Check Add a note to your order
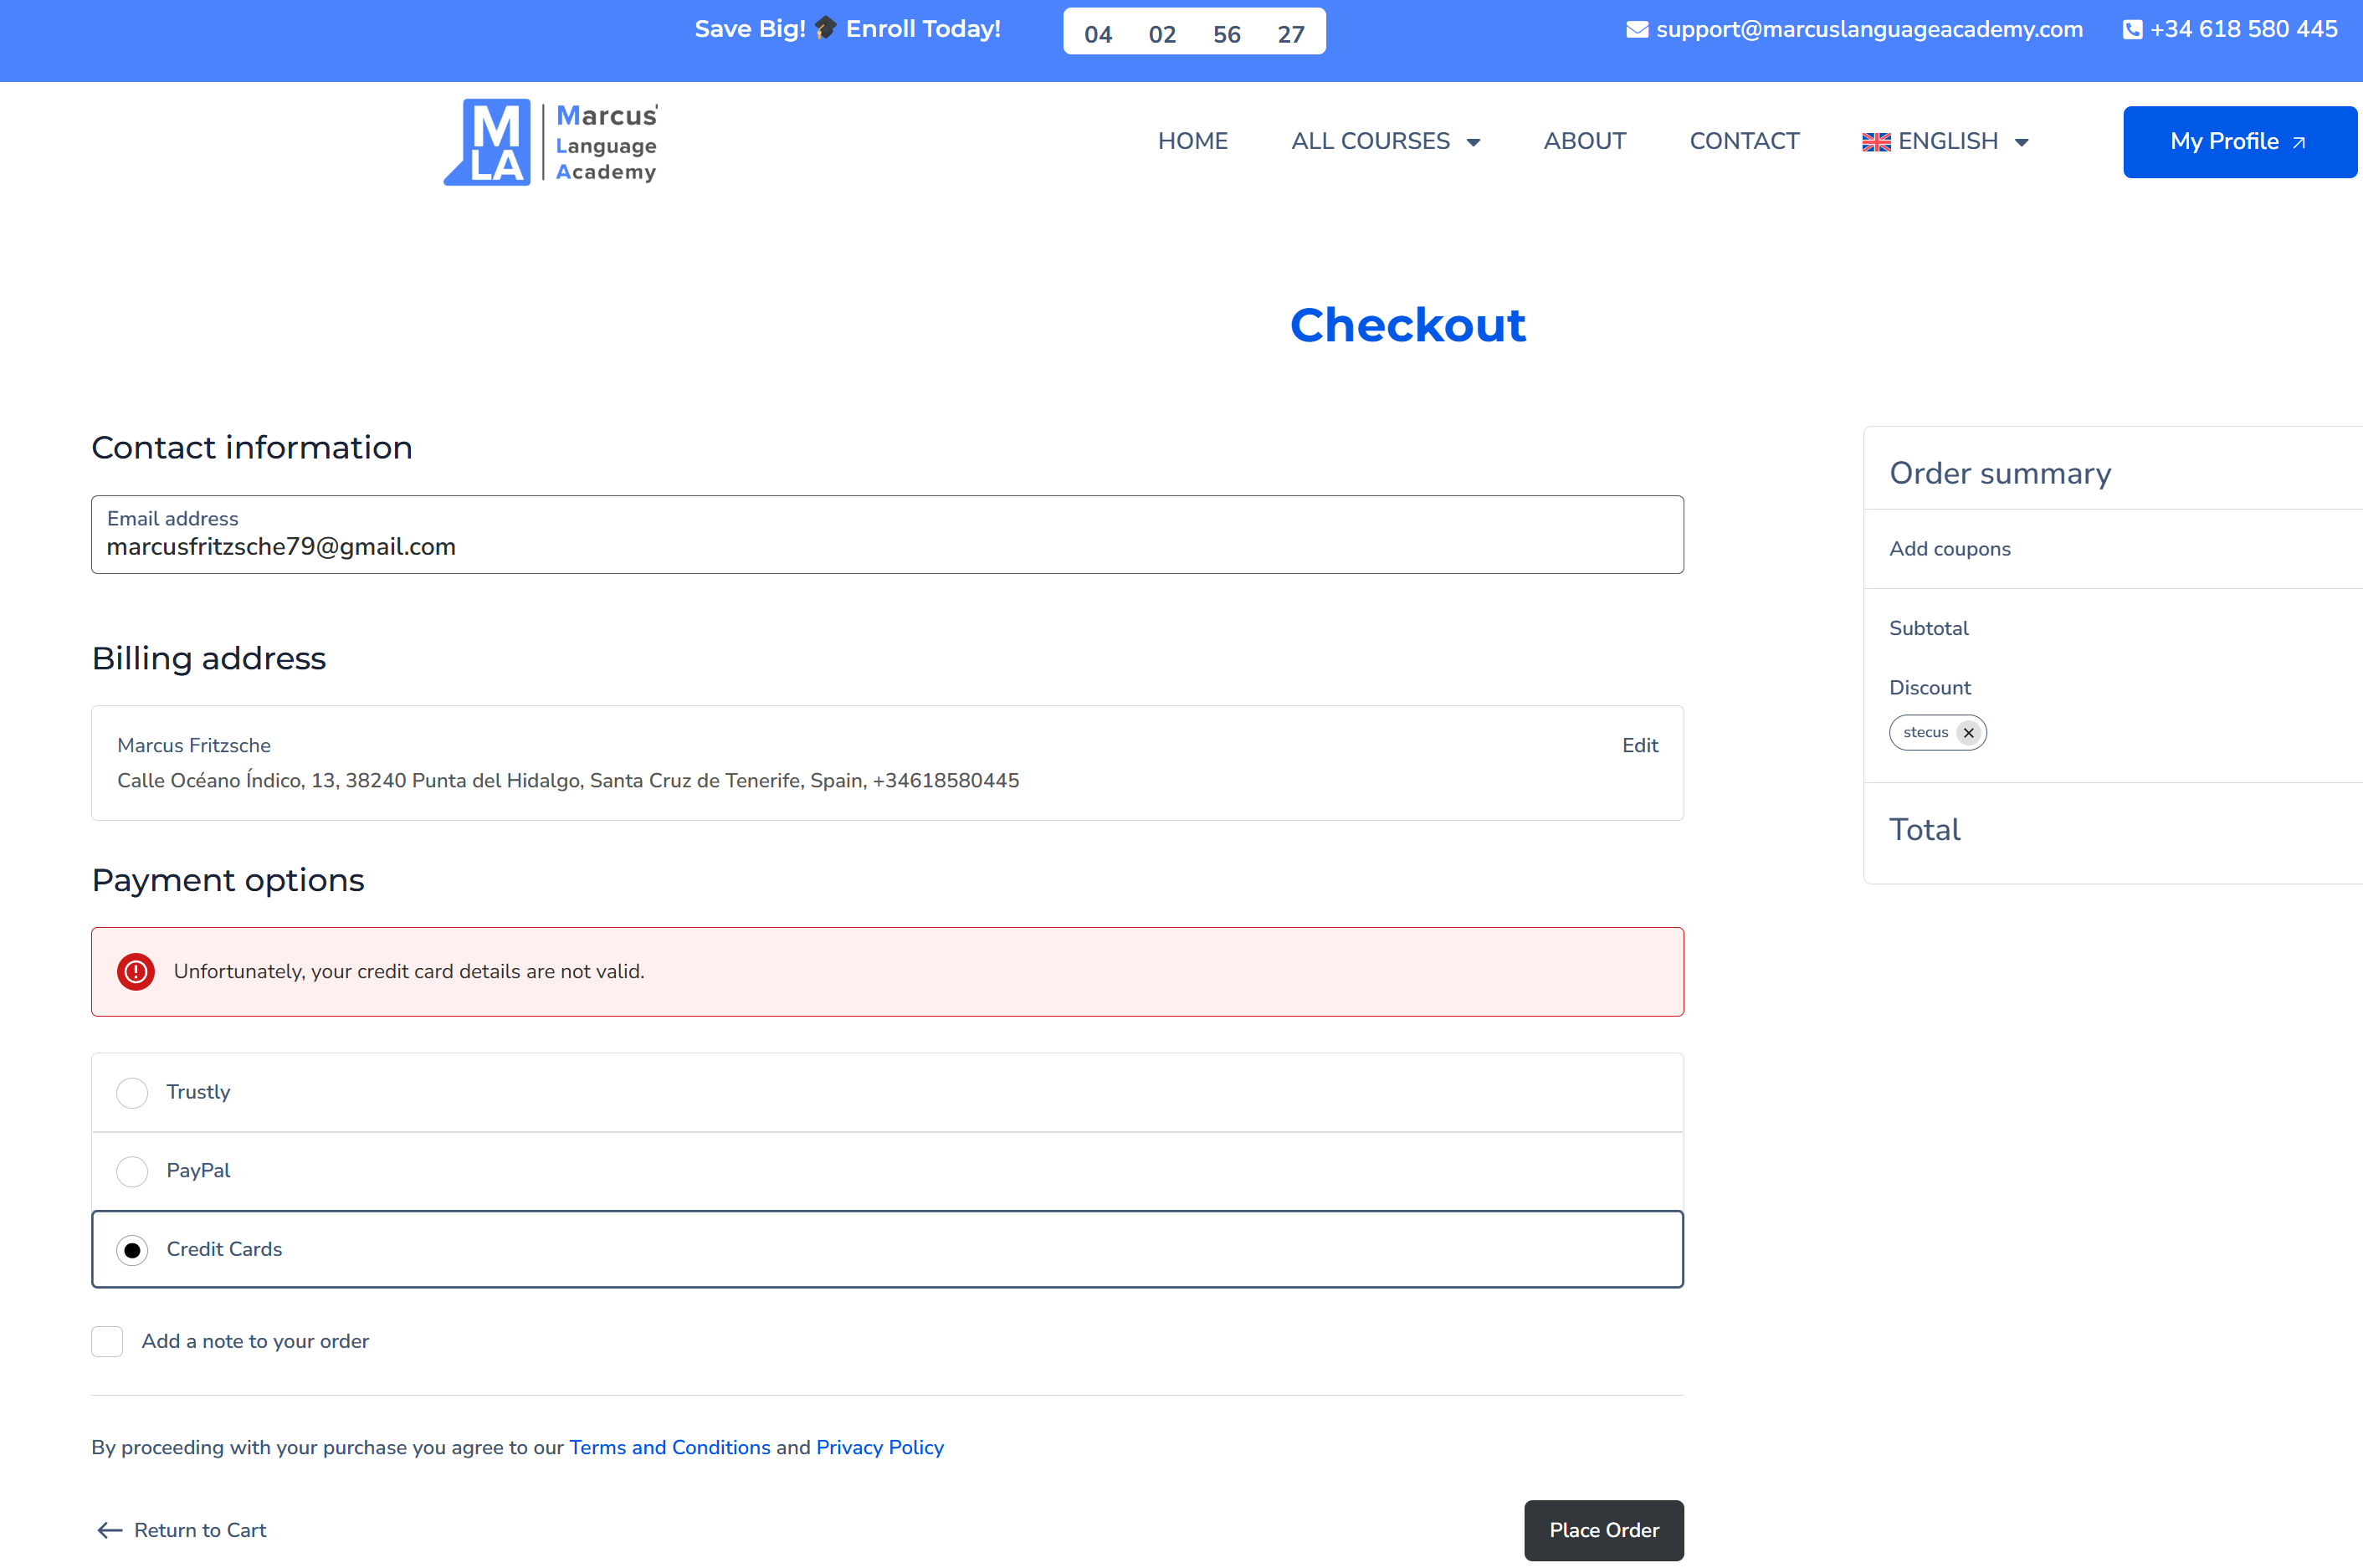Image resolution: width=2363 pixels, height=1568 pixels. 107,1341
